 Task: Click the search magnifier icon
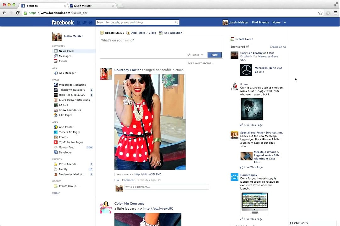point(176,22)
